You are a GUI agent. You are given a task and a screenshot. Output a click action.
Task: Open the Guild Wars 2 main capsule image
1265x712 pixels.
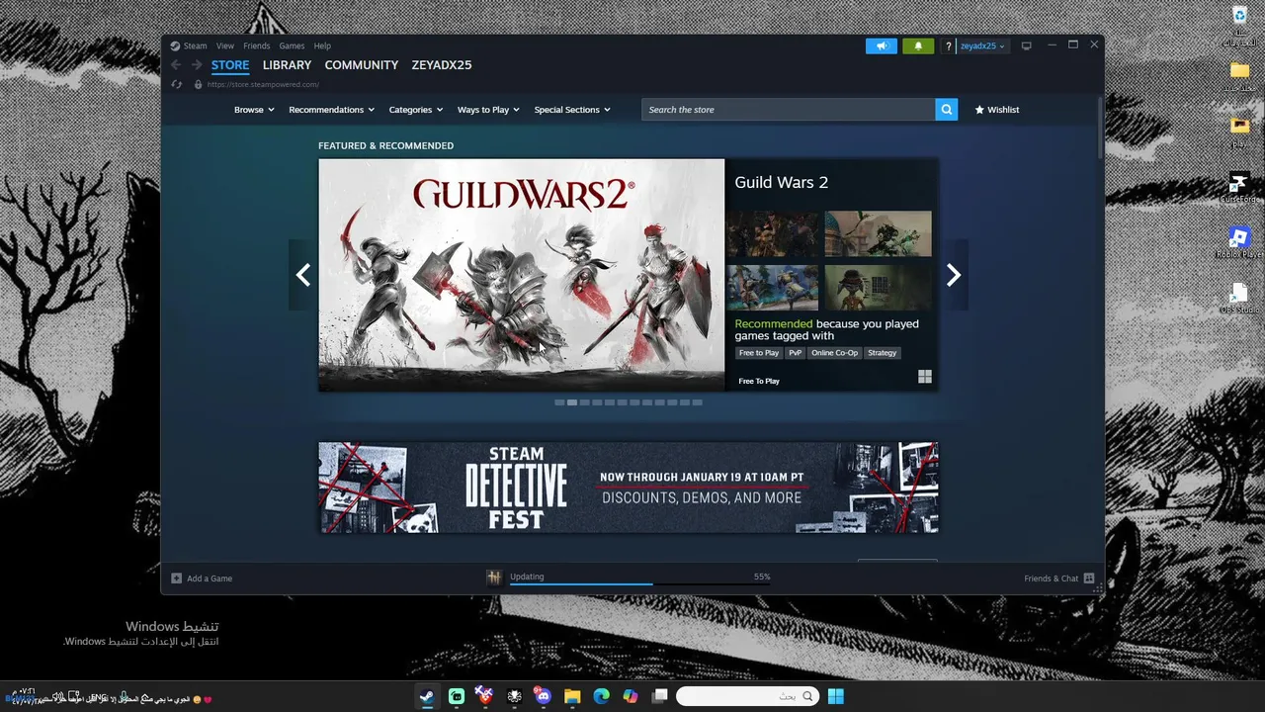click(x=522, y=275)
